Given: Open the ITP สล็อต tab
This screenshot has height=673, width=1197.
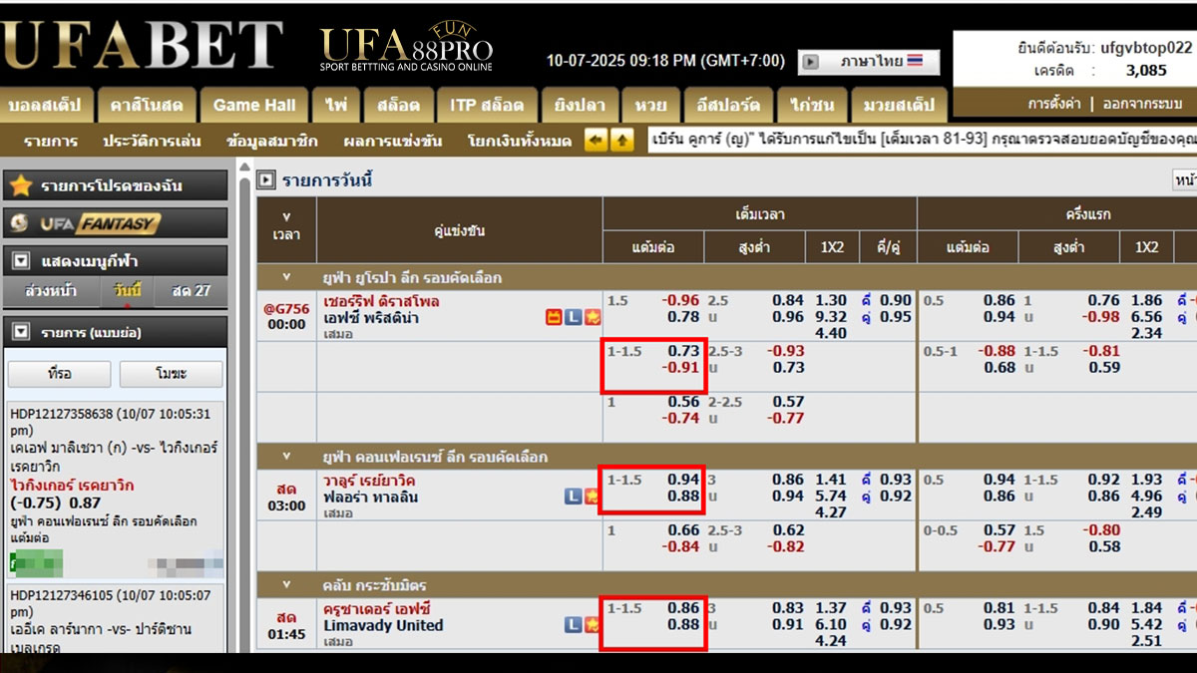Looking at the screenshot, I should 486,105.
